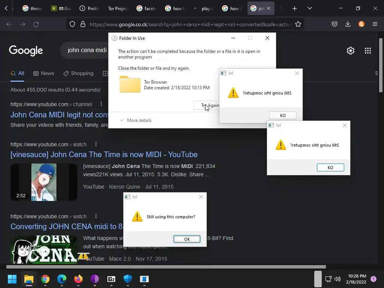Open the volume tray icon
Viewport: 384px width, 288px height.
337,279
